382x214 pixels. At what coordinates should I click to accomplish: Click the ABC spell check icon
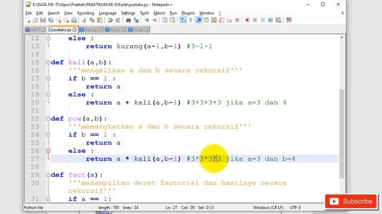pos(289,20)
